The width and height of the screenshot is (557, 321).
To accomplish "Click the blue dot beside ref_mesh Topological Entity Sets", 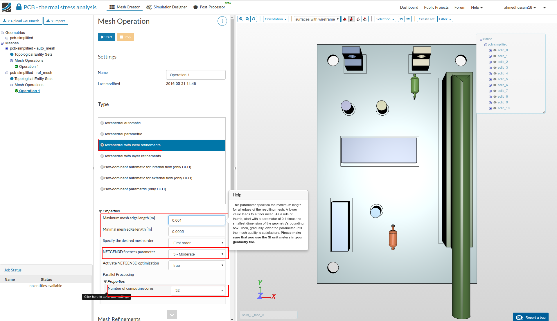I will tap(12, 79).
